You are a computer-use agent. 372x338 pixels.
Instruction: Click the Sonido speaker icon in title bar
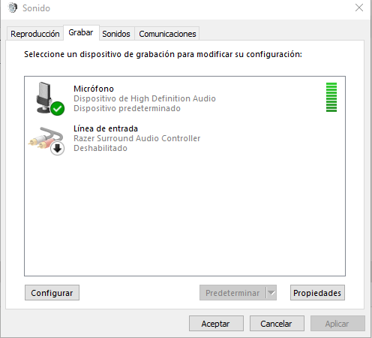pyautogui.click(x=12, y=8)
